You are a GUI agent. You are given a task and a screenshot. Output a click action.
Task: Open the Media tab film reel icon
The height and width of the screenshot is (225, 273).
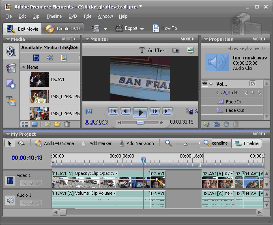click(x=11, y=51)
